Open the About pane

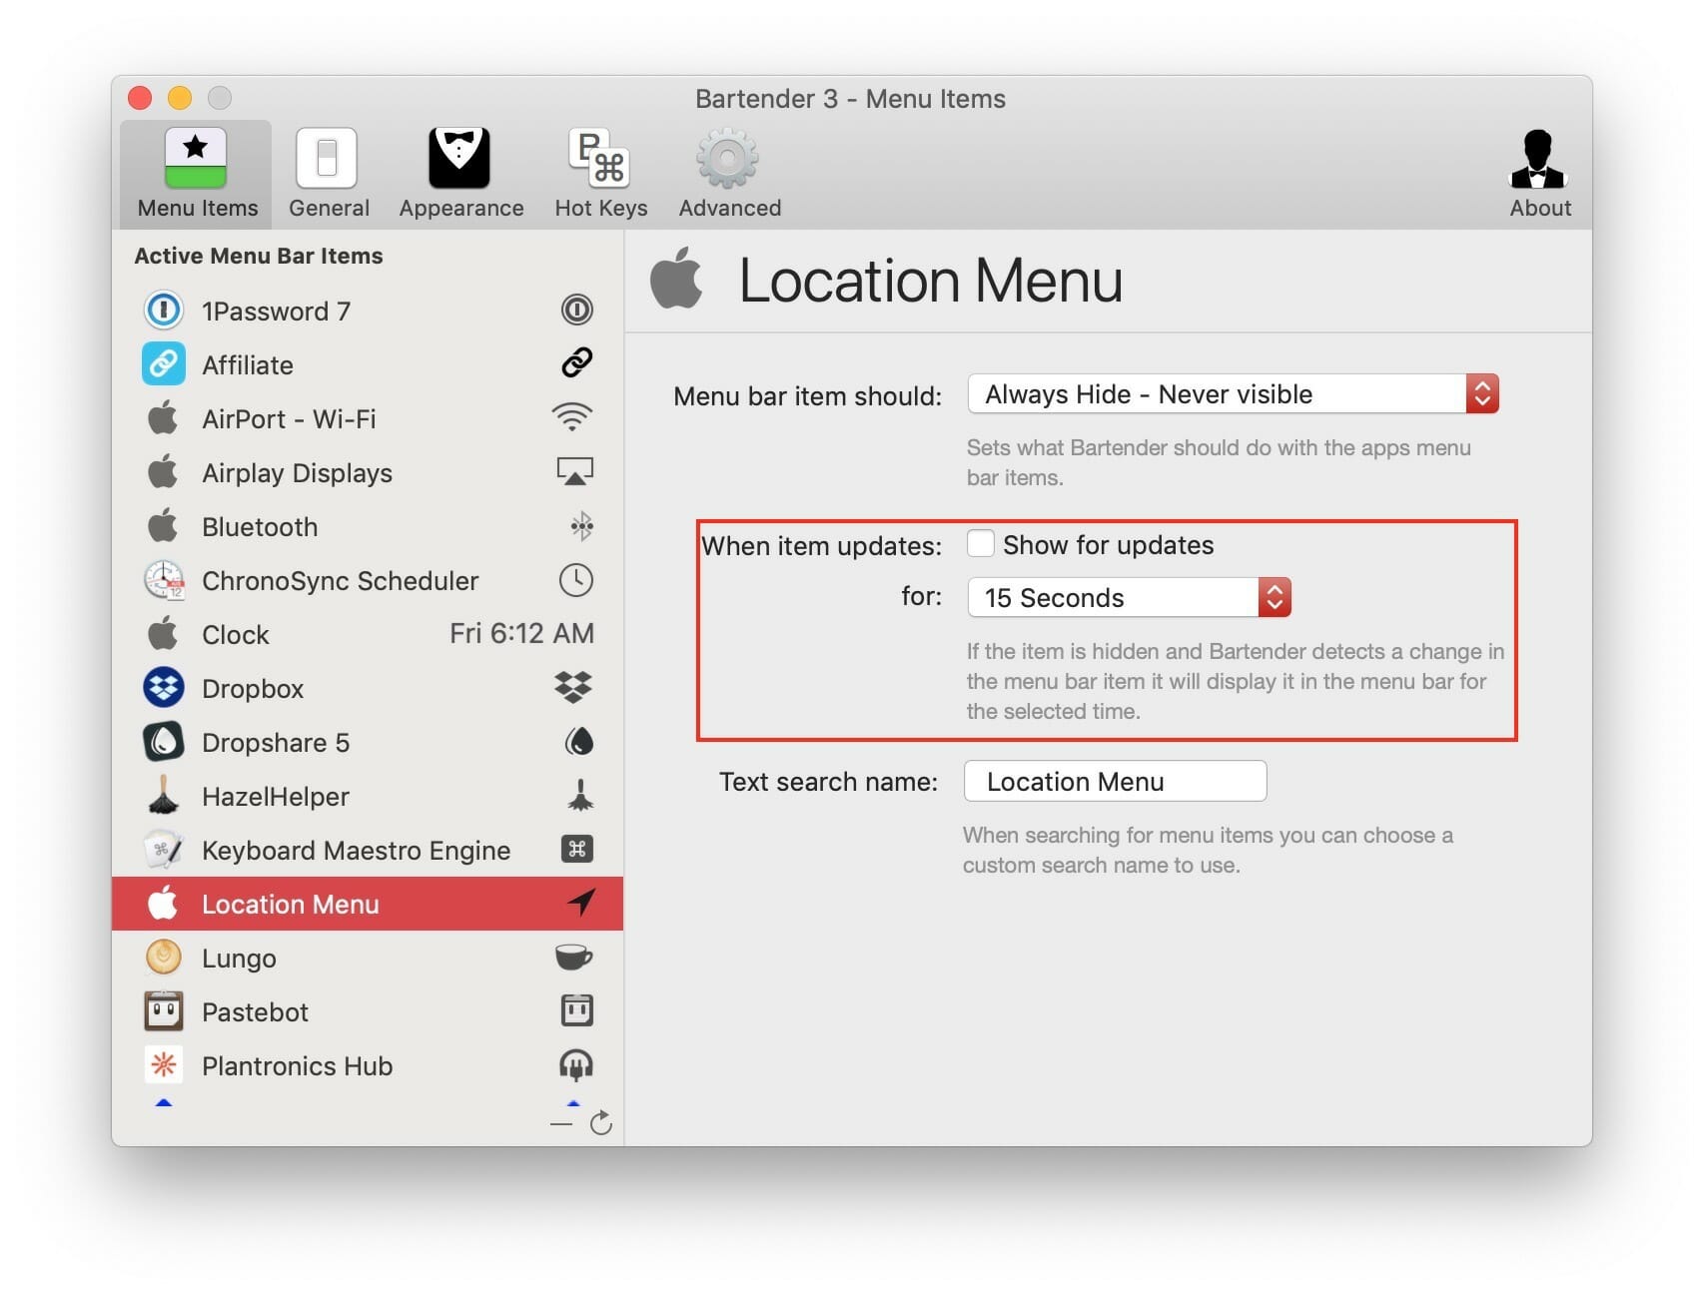(1539, 174)
